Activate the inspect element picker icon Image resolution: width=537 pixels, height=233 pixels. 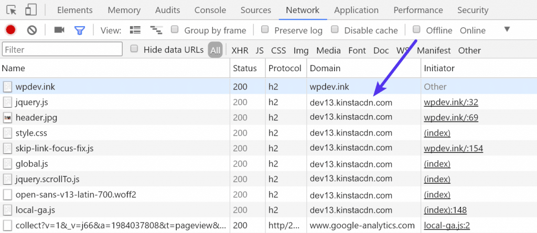coord(12,10)
